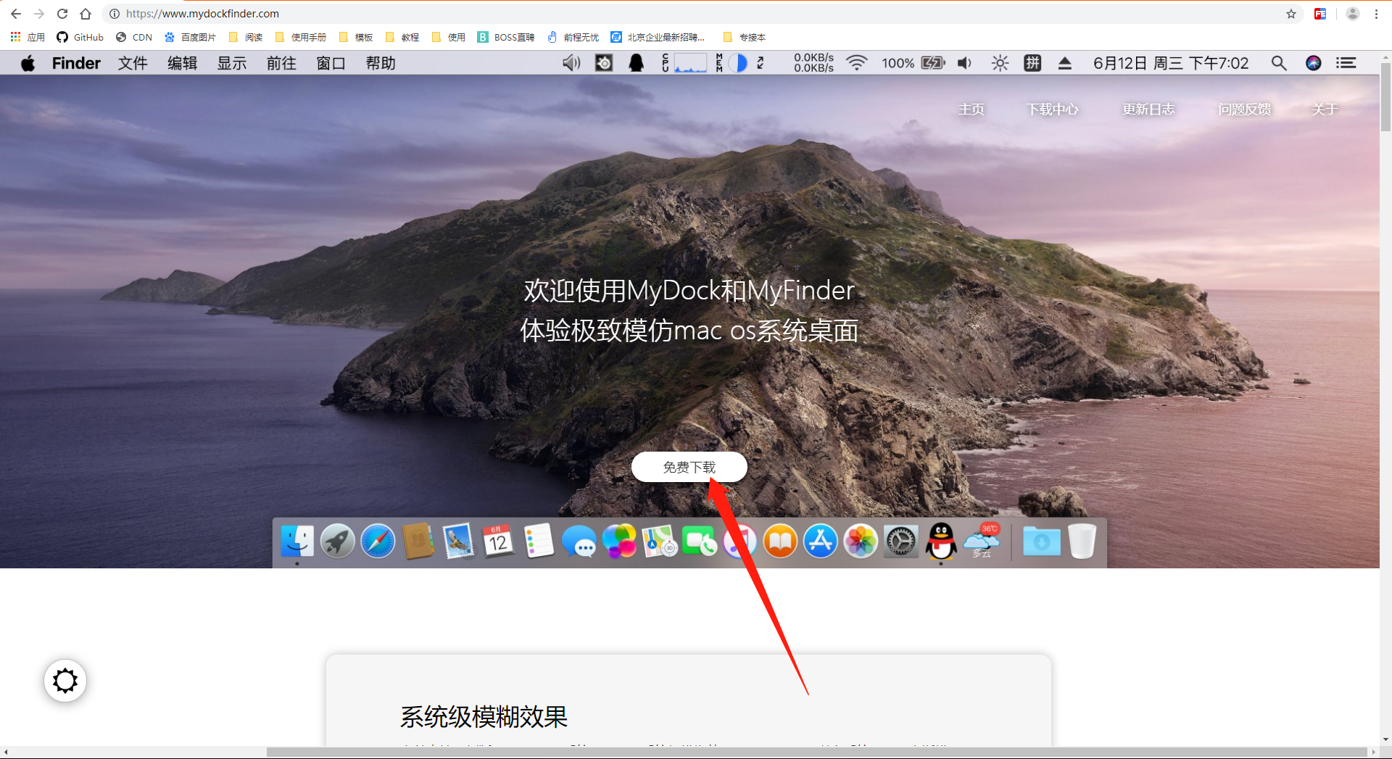The height and width of the screenshot is (759, 1392).
Task: Open the 前往 menu
Action: (281, 63)
